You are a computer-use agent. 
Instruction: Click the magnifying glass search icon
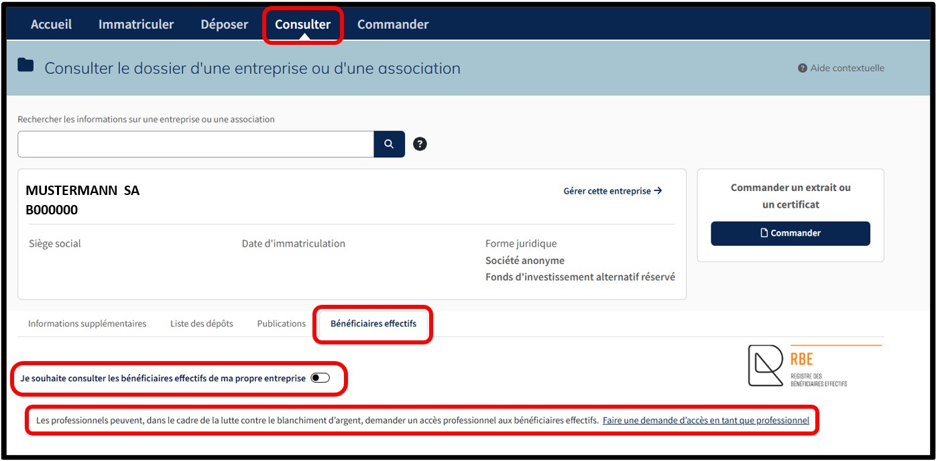point(389,144)
